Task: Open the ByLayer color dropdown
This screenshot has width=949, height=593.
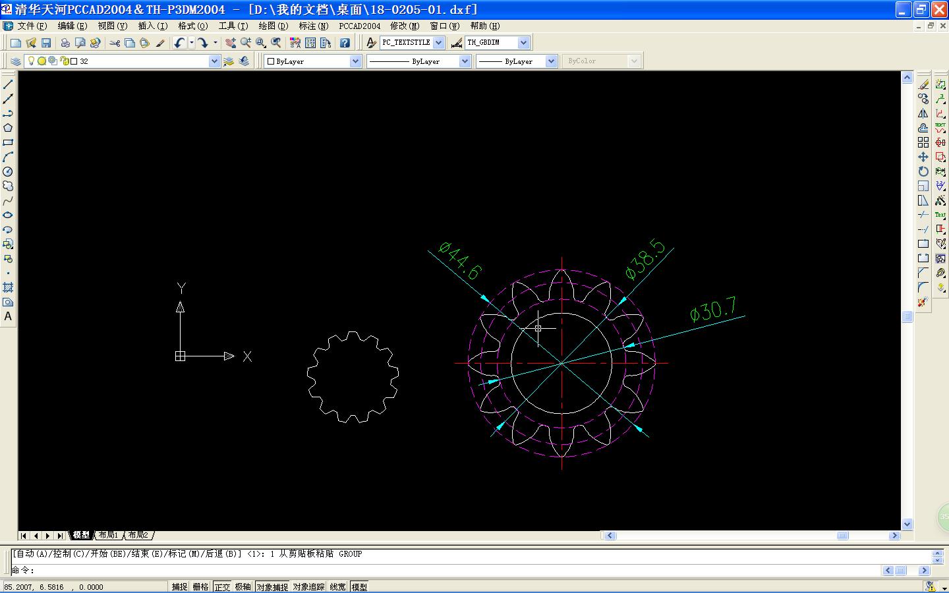Action: pos(355,61)
